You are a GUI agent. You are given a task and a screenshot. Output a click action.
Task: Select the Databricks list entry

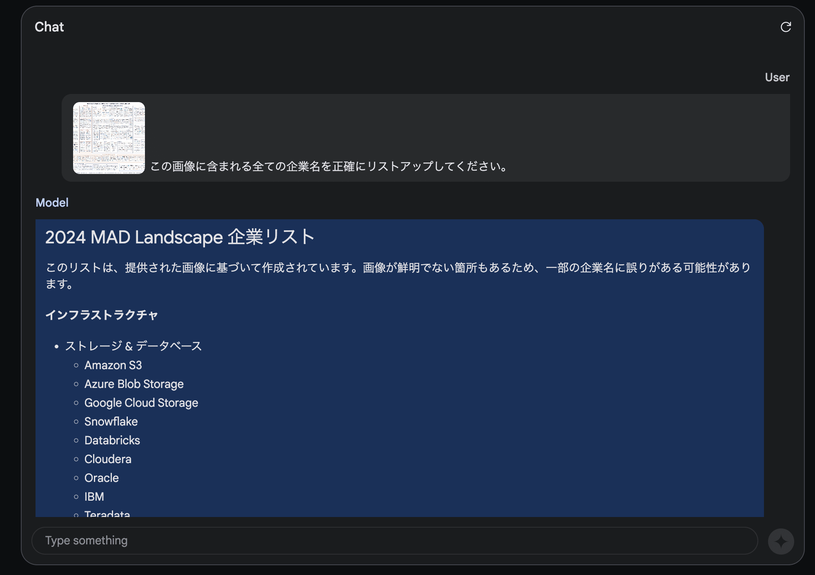(112, 440)
